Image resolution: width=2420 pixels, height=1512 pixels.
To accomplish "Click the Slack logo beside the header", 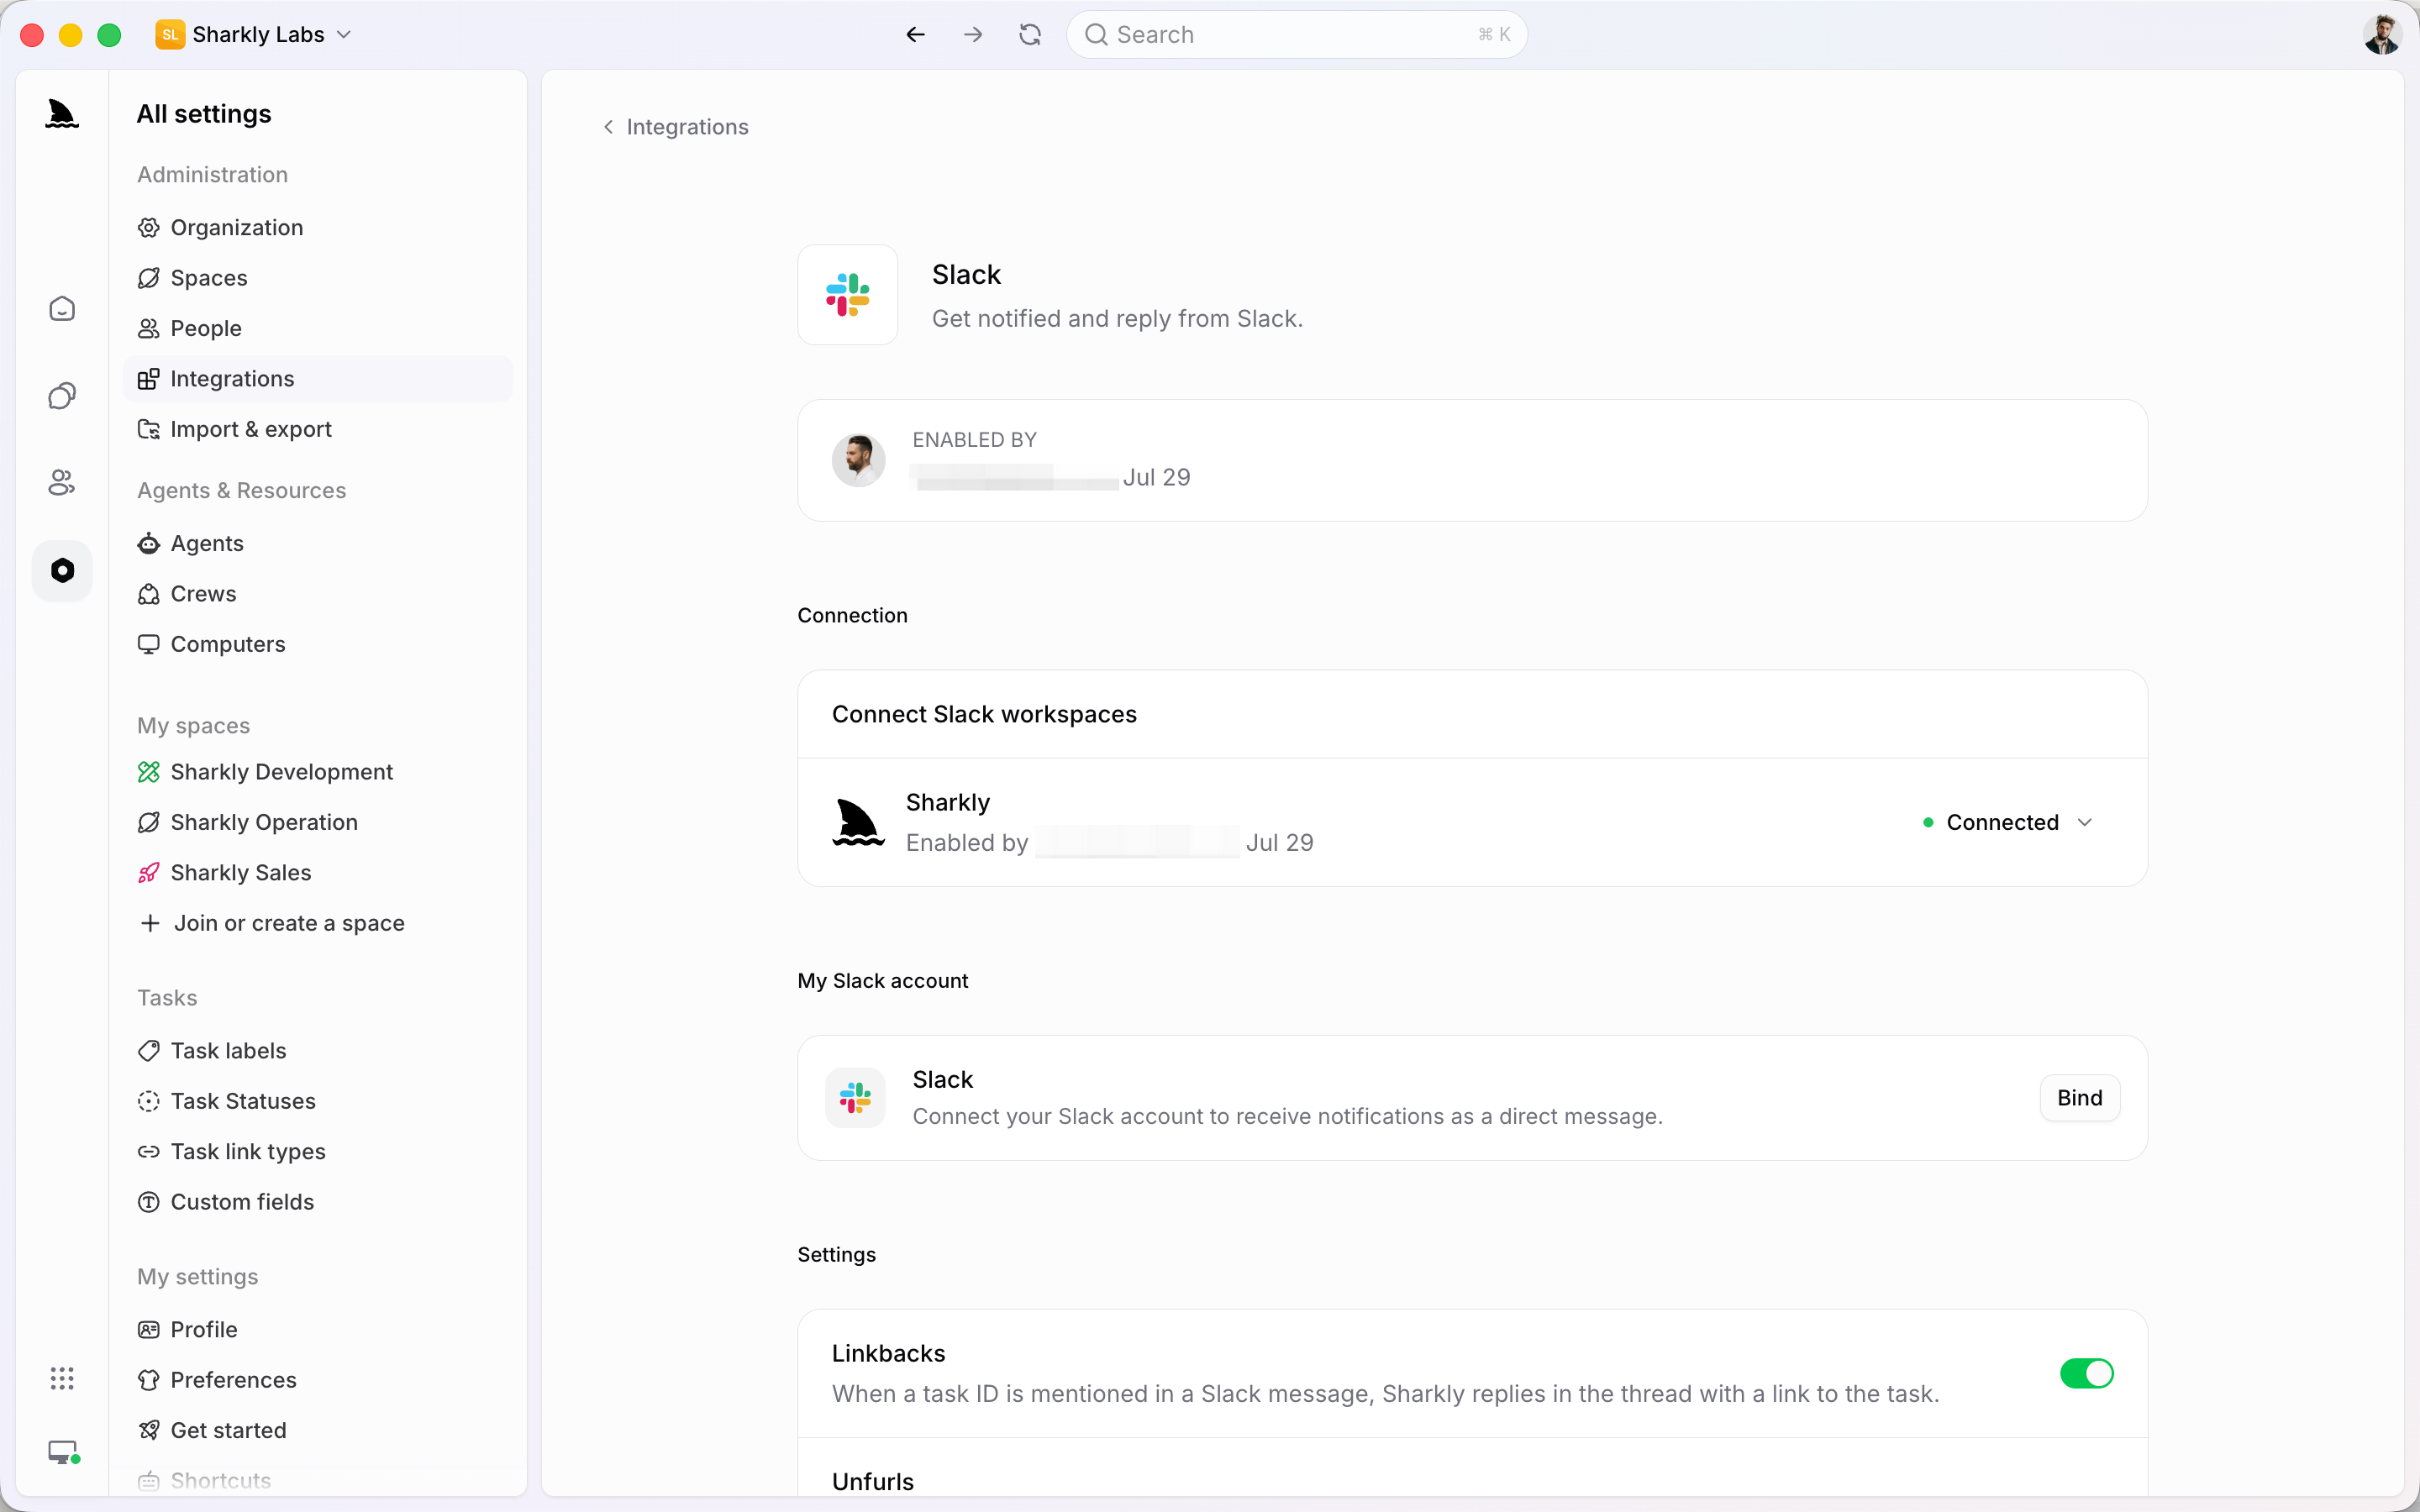I will pos(848,295).
